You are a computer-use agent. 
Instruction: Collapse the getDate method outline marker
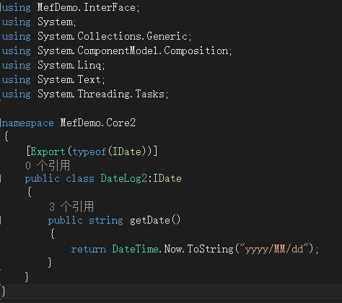point(1,220)
